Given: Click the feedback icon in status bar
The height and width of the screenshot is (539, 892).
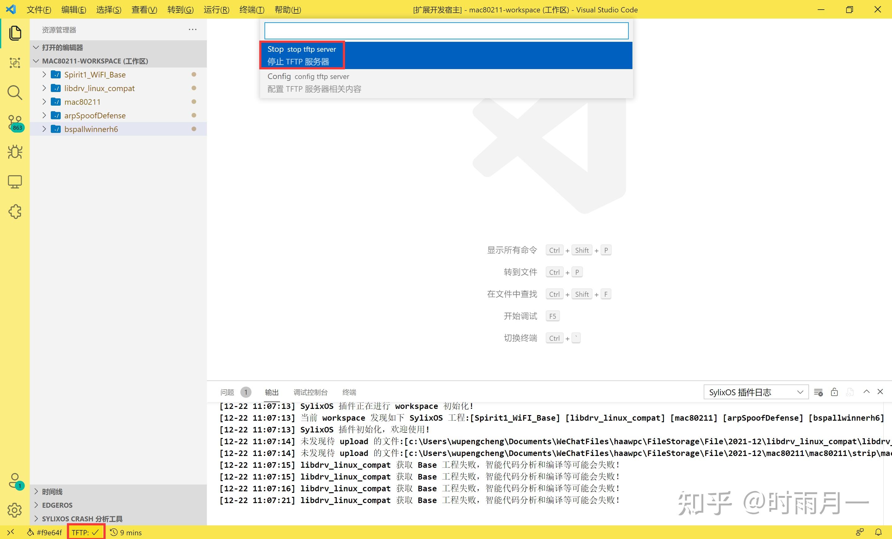Looking at the screenshot, I should tap(859, 532).
